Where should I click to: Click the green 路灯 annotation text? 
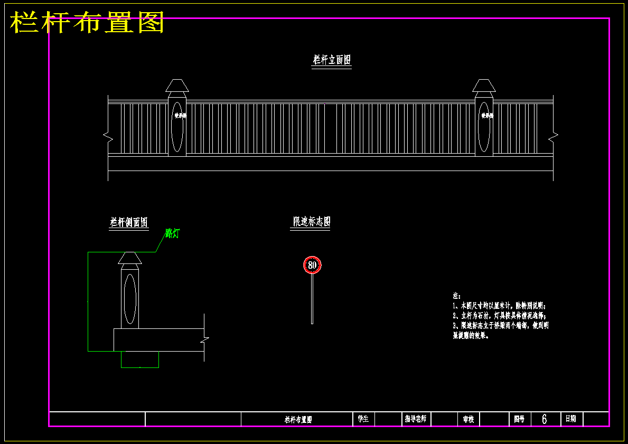click(172, 234)
